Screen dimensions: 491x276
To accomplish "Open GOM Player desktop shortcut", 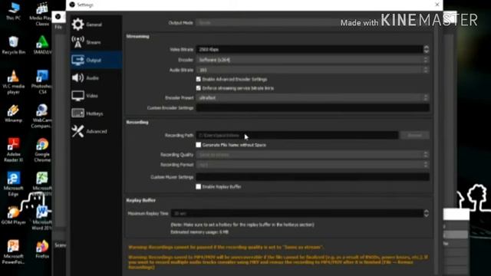I will 14,215.
